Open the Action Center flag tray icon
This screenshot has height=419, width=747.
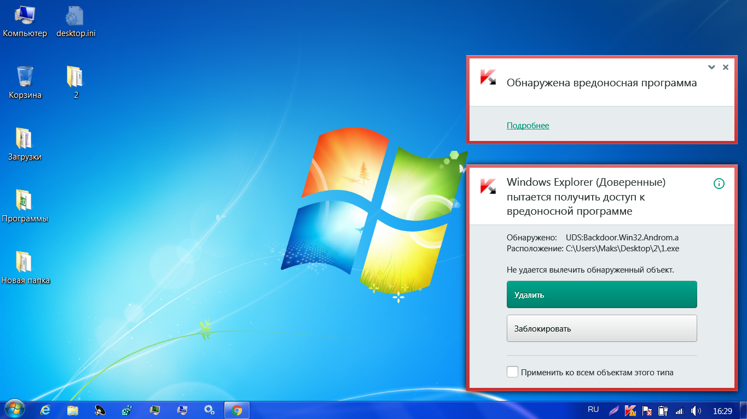(647, 410)
